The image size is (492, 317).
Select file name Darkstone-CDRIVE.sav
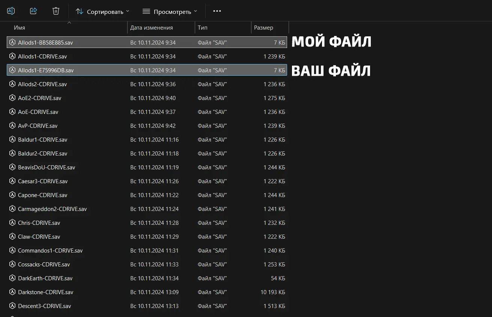click(x=46, y=292)
